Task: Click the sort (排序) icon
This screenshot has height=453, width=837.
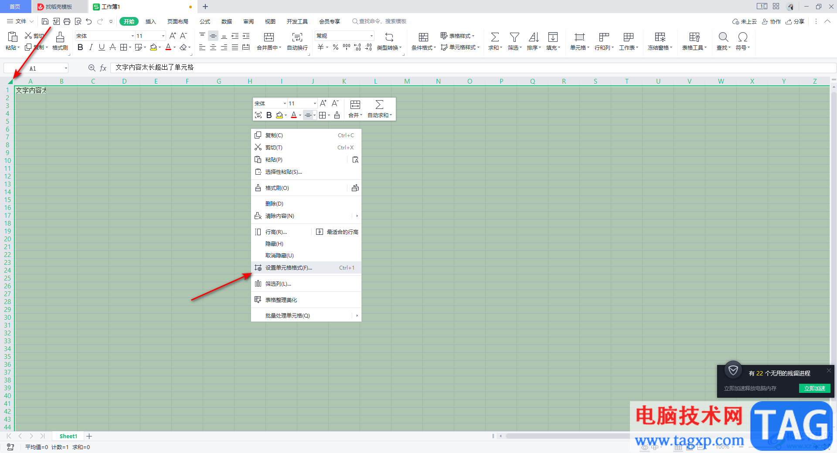Action: point(534,37)
